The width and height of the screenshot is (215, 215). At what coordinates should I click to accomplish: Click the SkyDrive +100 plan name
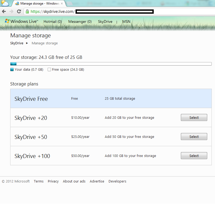(32, 156)
